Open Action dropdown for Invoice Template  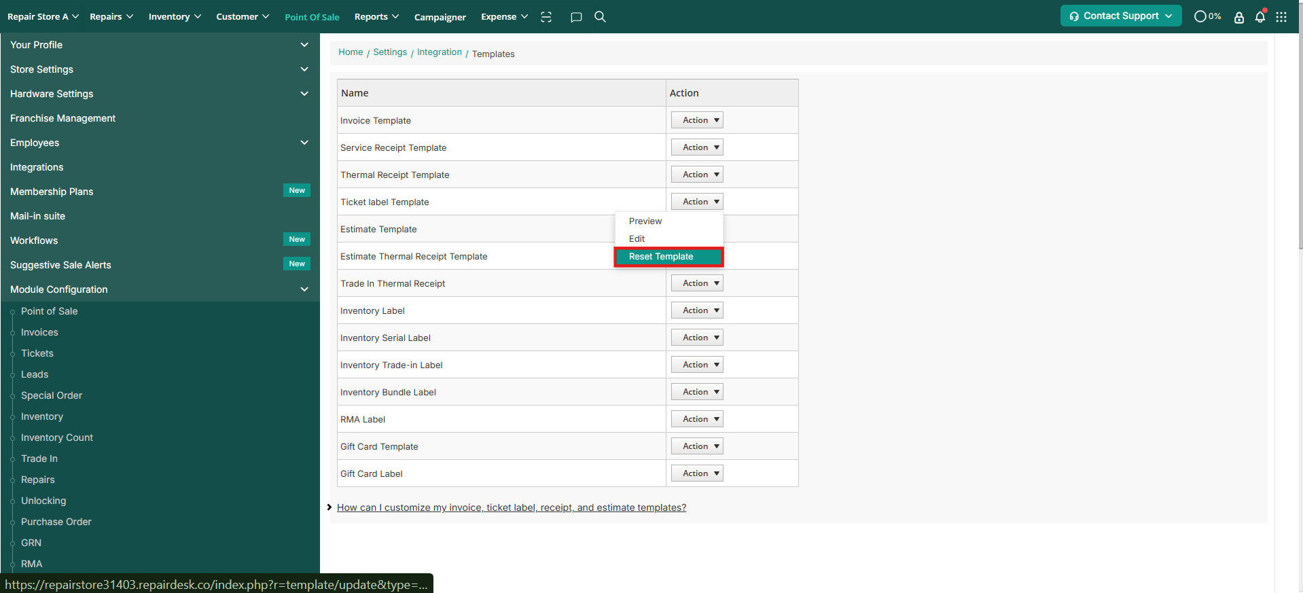[697, 120]
